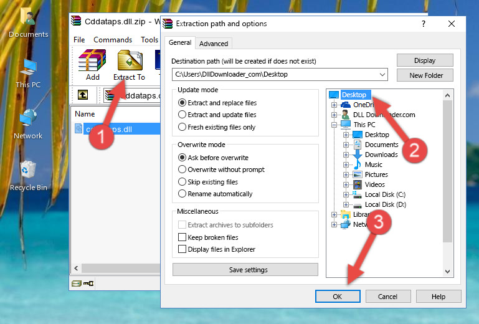
Task: Select the Cddataps.dll file row in WinRAR
Action: coord(117,129)
